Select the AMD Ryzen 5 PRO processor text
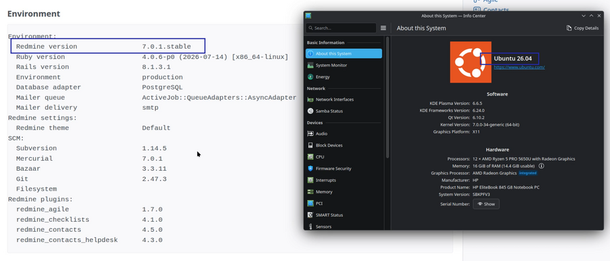 click(524, 159)
